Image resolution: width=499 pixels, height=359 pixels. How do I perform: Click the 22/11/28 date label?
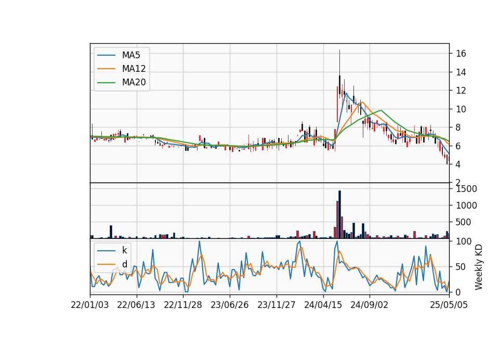click(x=183, y=305)
